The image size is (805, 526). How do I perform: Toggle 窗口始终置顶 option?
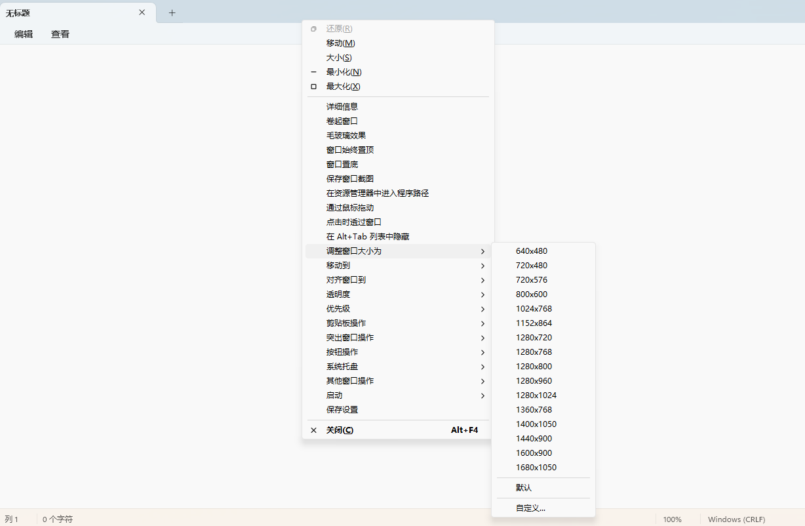click(x=398, y=150)
